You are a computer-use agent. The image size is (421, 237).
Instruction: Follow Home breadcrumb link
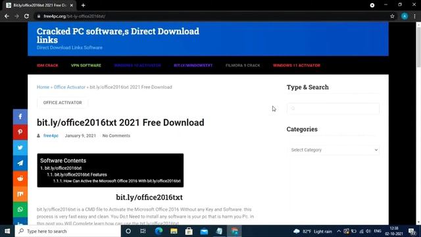[x=43, y=87]
